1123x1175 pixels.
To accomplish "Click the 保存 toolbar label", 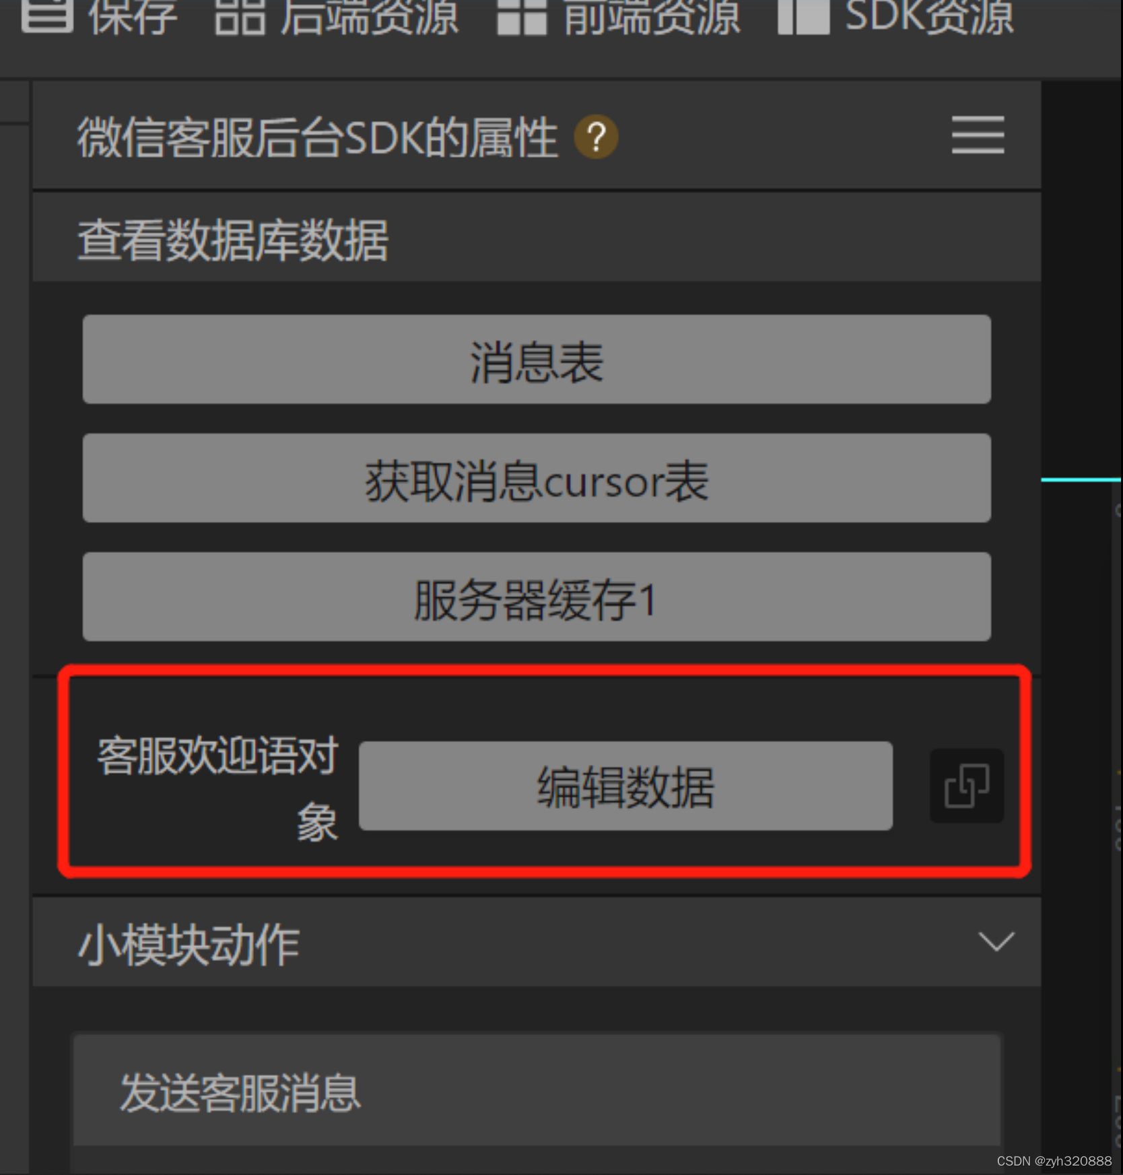I will 133,16.
